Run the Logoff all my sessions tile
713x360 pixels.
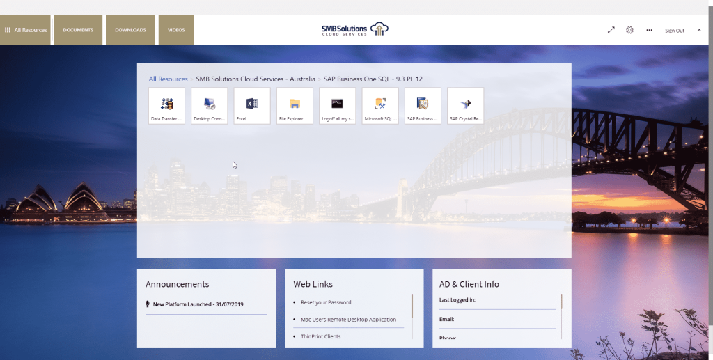pyautogui.click(x=338, y=105)
